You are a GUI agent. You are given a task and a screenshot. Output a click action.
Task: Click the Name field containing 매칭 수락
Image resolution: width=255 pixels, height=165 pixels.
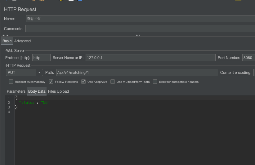141,19
